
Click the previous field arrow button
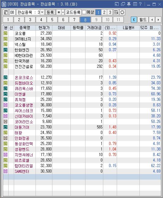click(x=152, y=20)
